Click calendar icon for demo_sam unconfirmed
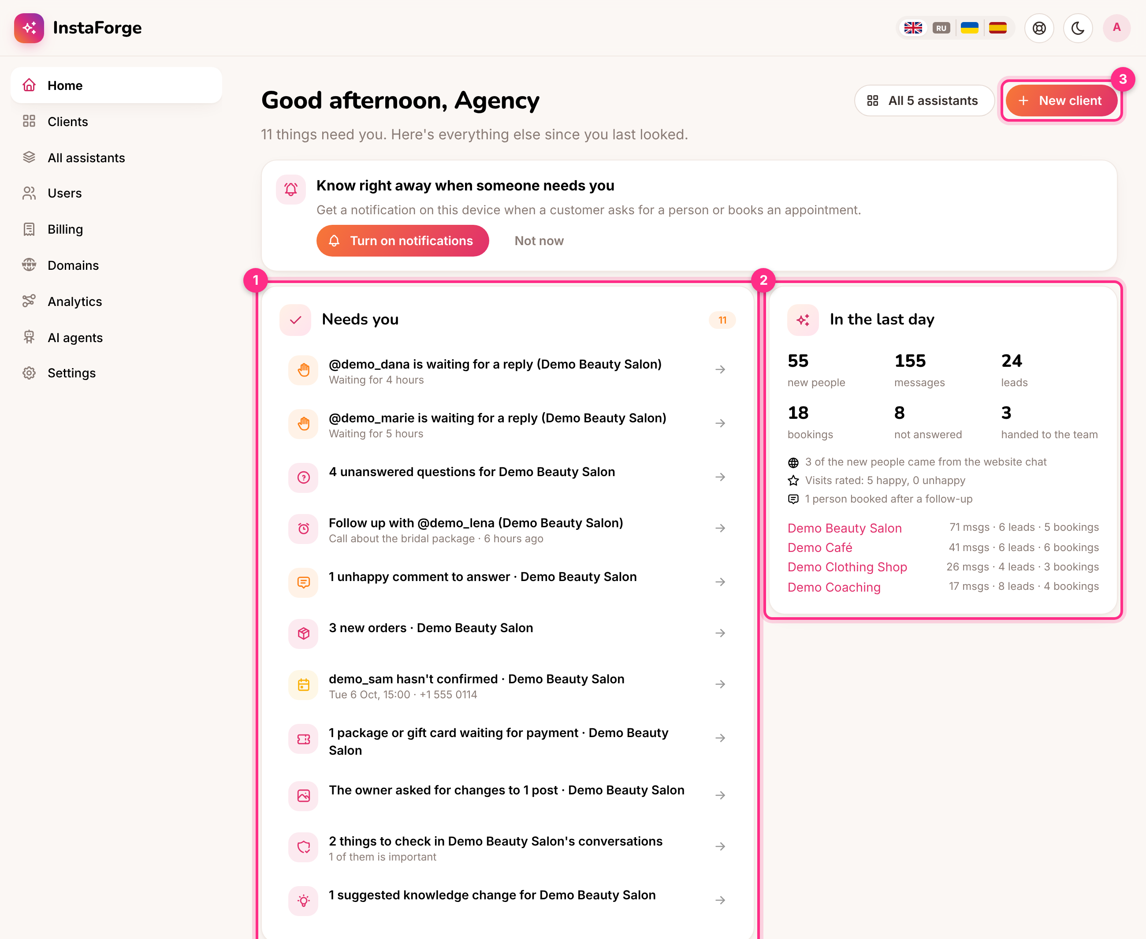This screenshot has height=939, width=1146. pos(303,685)
